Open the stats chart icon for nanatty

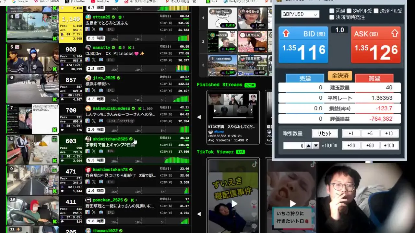point(88,60)
